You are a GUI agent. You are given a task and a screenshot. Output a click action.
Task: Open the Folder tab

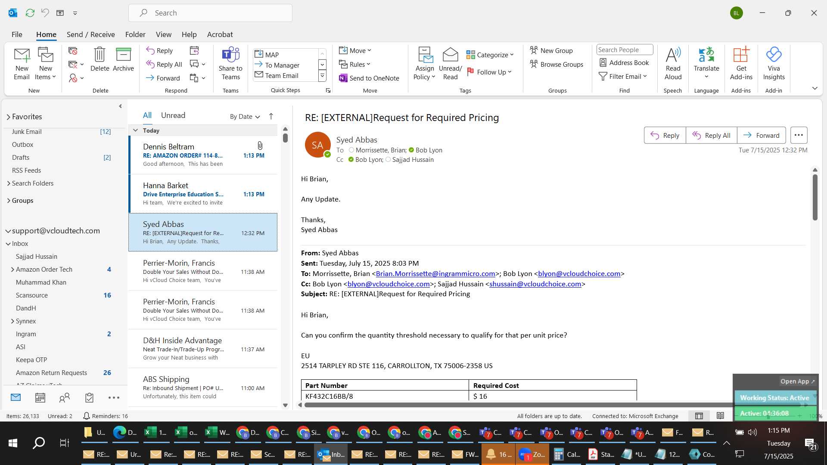[x=135, y=34]
